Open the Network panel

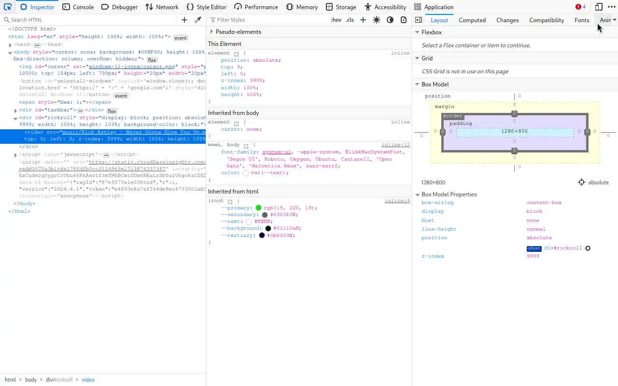162,7
